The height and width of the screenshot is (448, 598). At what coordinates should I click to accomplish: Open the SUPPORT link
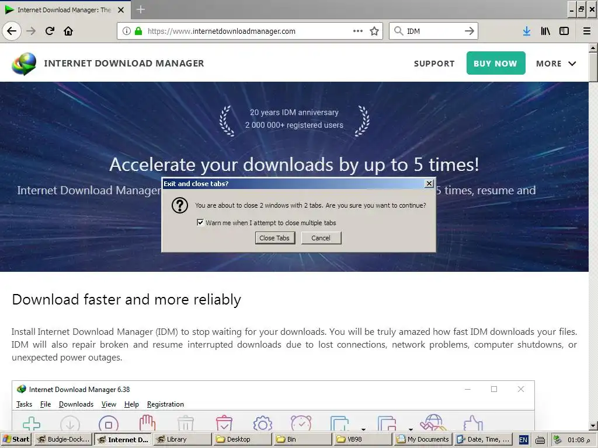pyautogui.click(x=434, y=64)
